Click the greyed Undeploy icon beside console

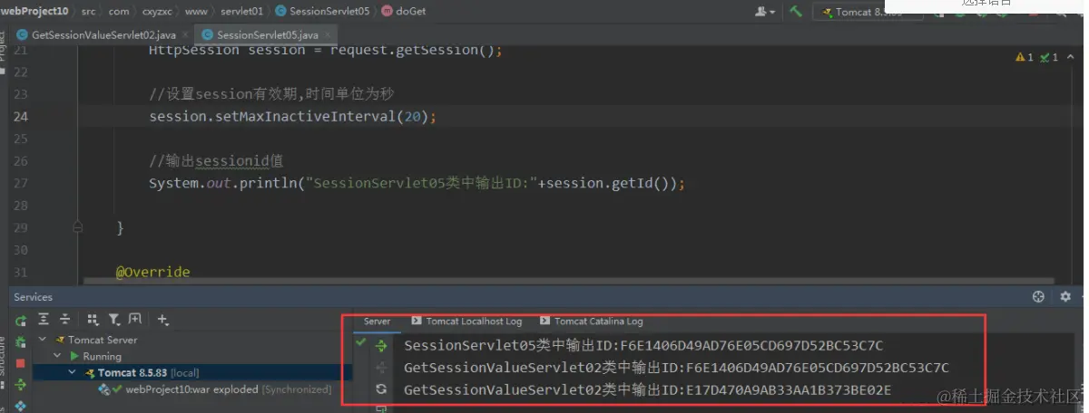pos(381,367)
